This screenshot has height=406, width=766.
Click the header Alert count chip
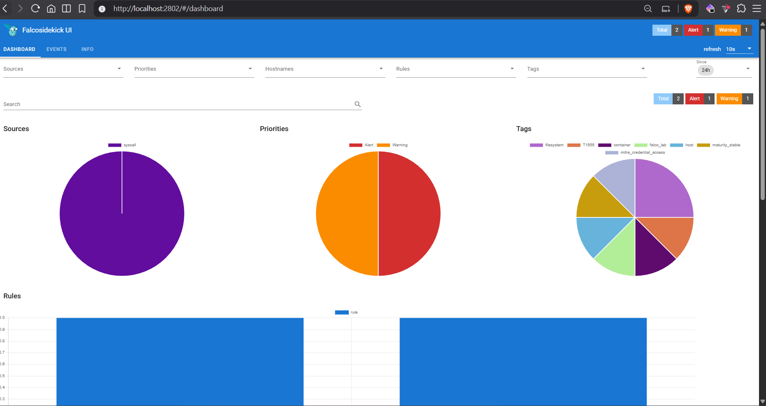[x=699, y=30]
